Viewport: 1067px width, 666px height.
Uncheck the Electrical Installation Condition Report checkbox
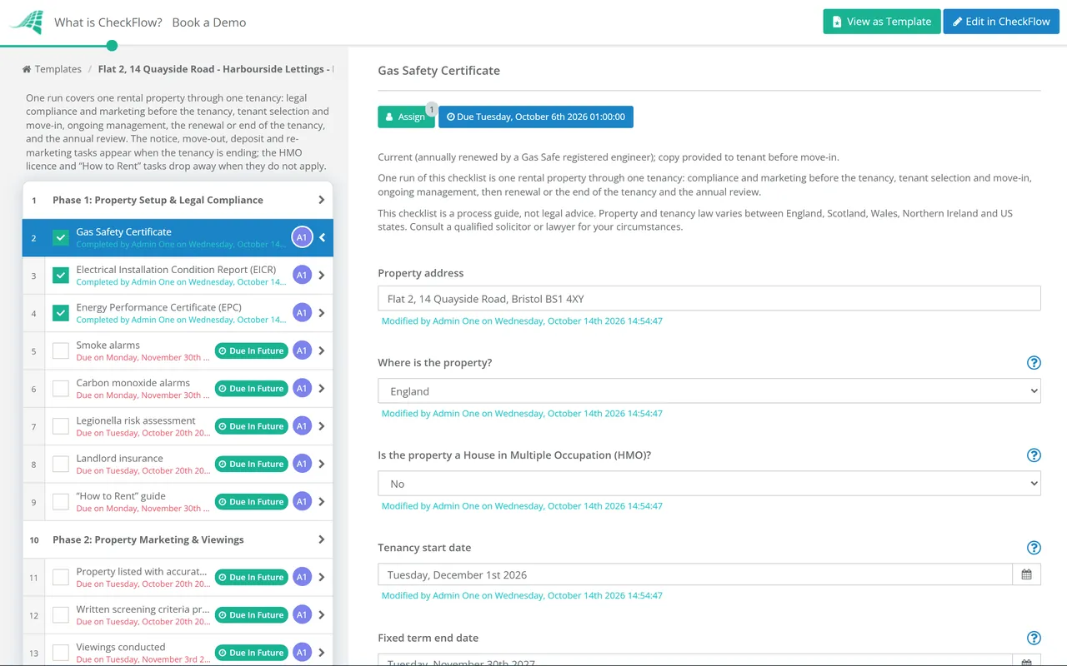61,275
